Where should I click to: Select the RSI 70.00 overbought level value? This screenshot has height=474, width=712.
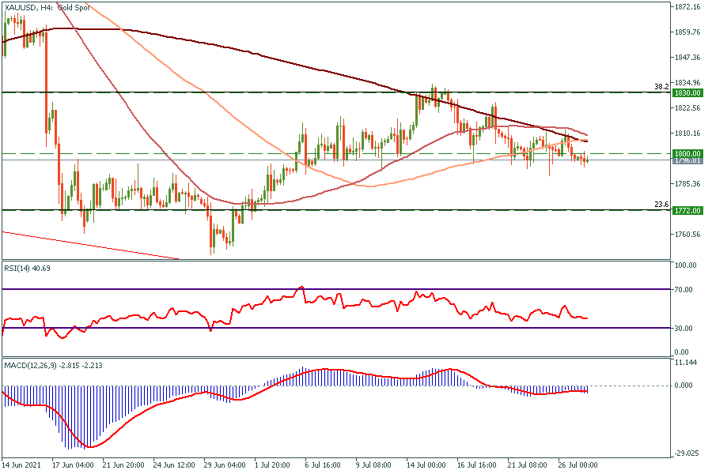coord(683,290)
